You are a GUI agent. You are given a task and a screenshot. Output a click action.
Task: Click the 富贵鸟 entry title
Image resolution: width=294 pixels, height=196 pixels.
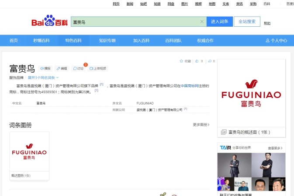point(22,68)
